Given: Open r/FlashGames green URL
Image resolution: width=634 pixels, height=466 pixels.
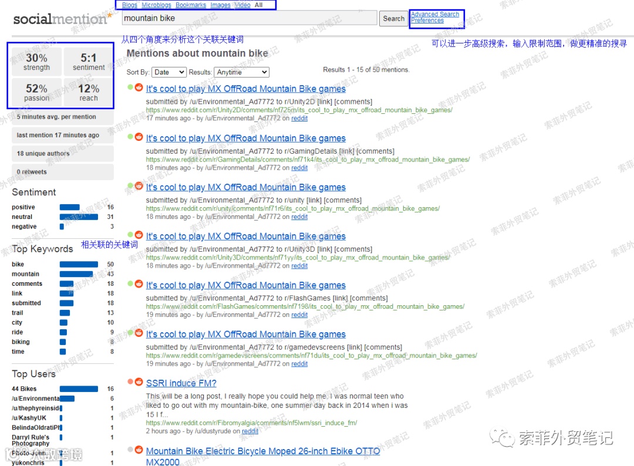Looking at the screenshot, I should tap(305, 306).
